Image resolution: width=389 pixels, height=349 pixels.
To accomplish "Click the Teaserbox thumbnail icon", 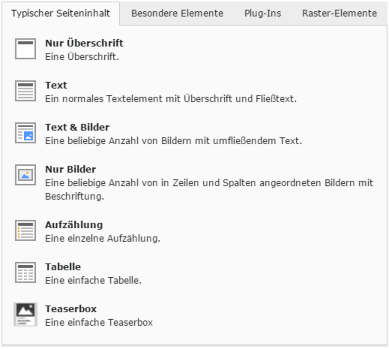I will pyautogui.click(x=25, y=315).
